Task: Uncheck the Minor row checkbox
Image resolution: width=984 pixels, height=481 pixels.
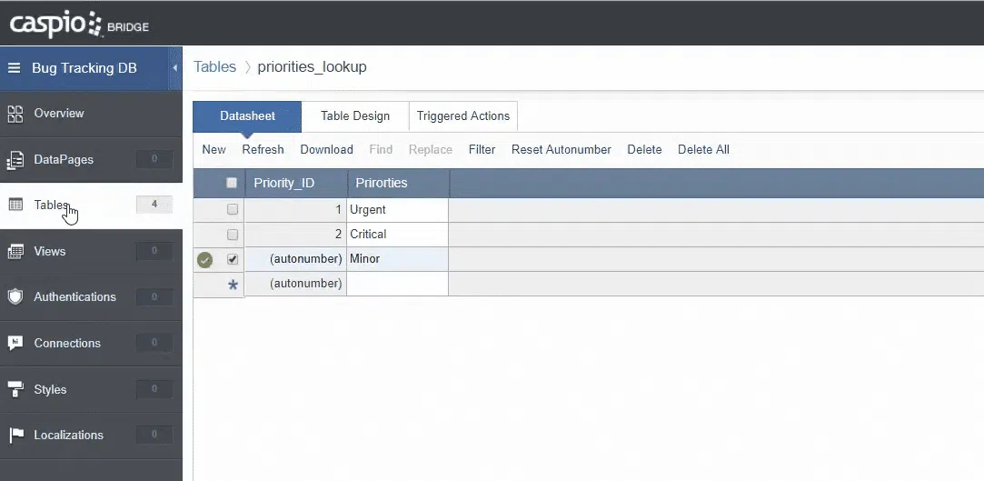Action: click(x=233, y=259)
